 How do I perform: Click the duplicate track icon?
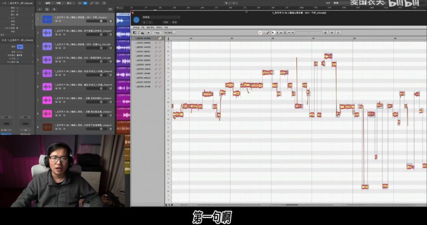coord(47,9)
